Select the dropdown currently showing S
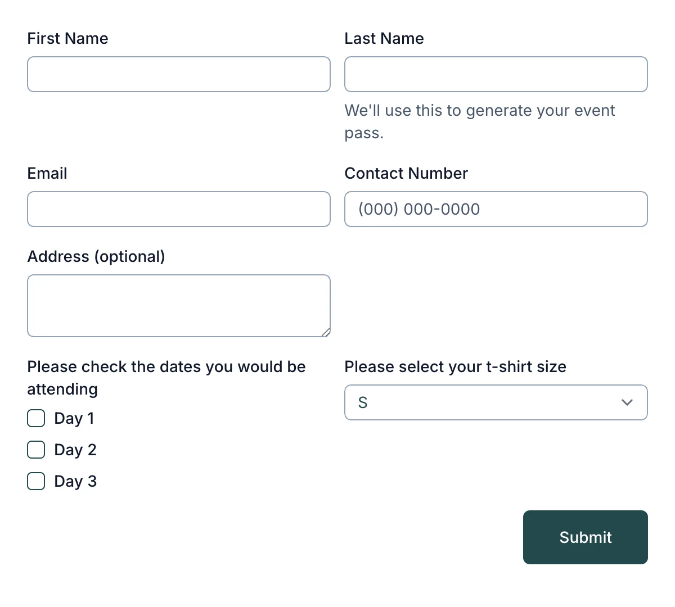The width and height of the screenshot is (675, 607). tap(496, 402)
